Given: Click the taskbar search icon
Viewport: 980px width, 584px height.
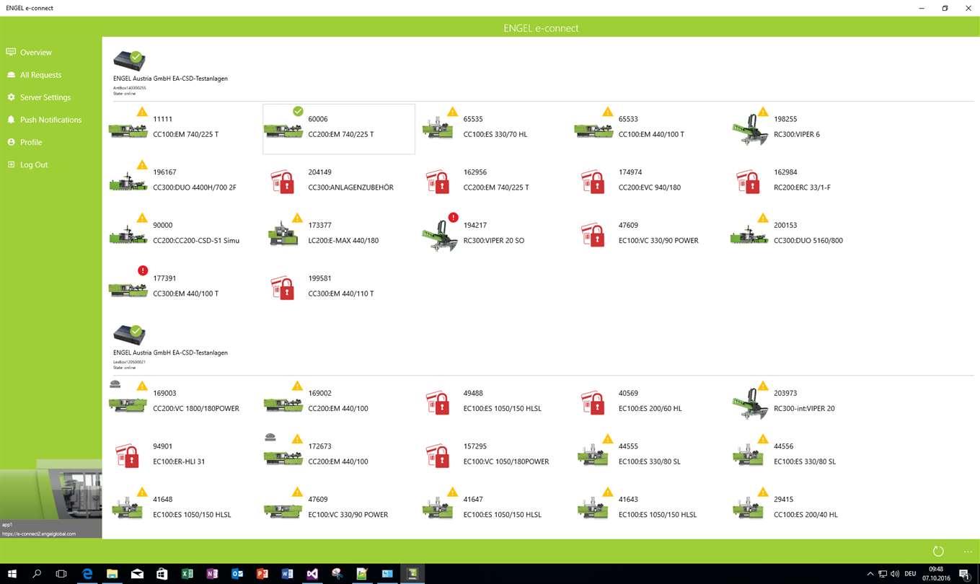Looking at the screenshot, I should [37, 574].
